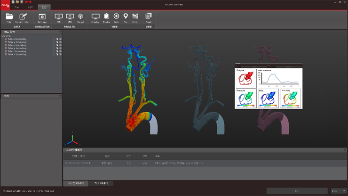The image size is (348, 196).
Task: Open the Color view icon
Action: tap(135, 17)
